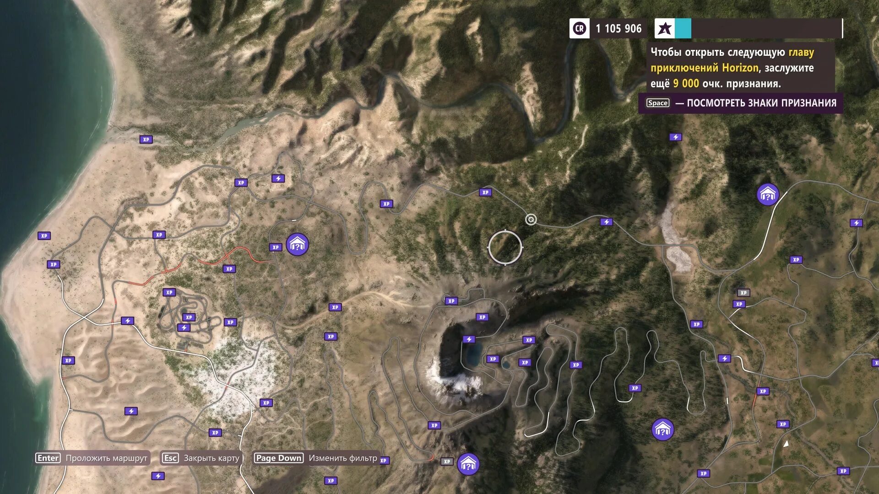Click the Esc Закрыть карту hint

pyautogui.click(x=201, y=458)
